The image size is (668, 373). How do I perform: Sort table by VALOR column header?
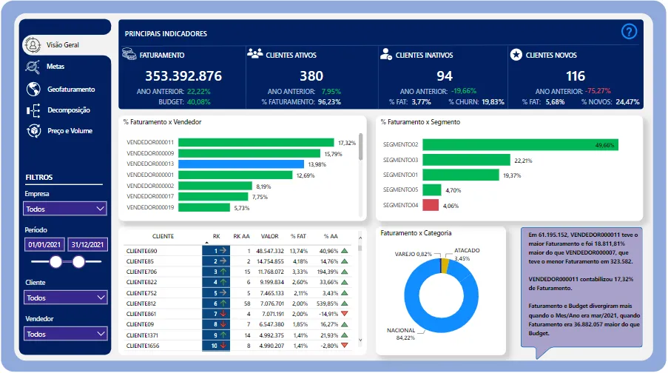(270, 236)
